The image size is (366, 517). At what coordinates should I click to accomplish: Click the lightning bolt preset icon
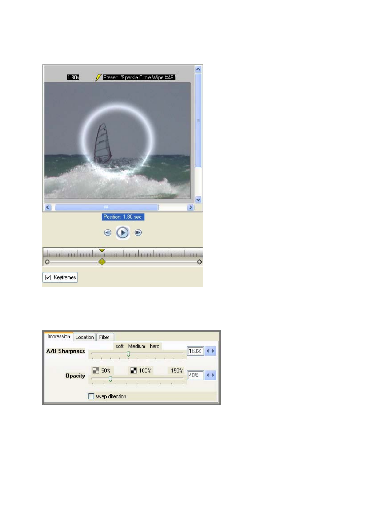pos(98,78)
